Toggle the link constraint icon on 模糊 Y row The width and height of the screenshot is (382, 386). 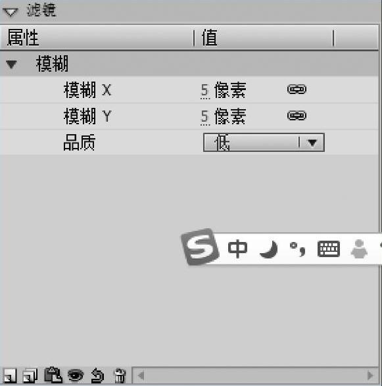(x=297, y=116)
